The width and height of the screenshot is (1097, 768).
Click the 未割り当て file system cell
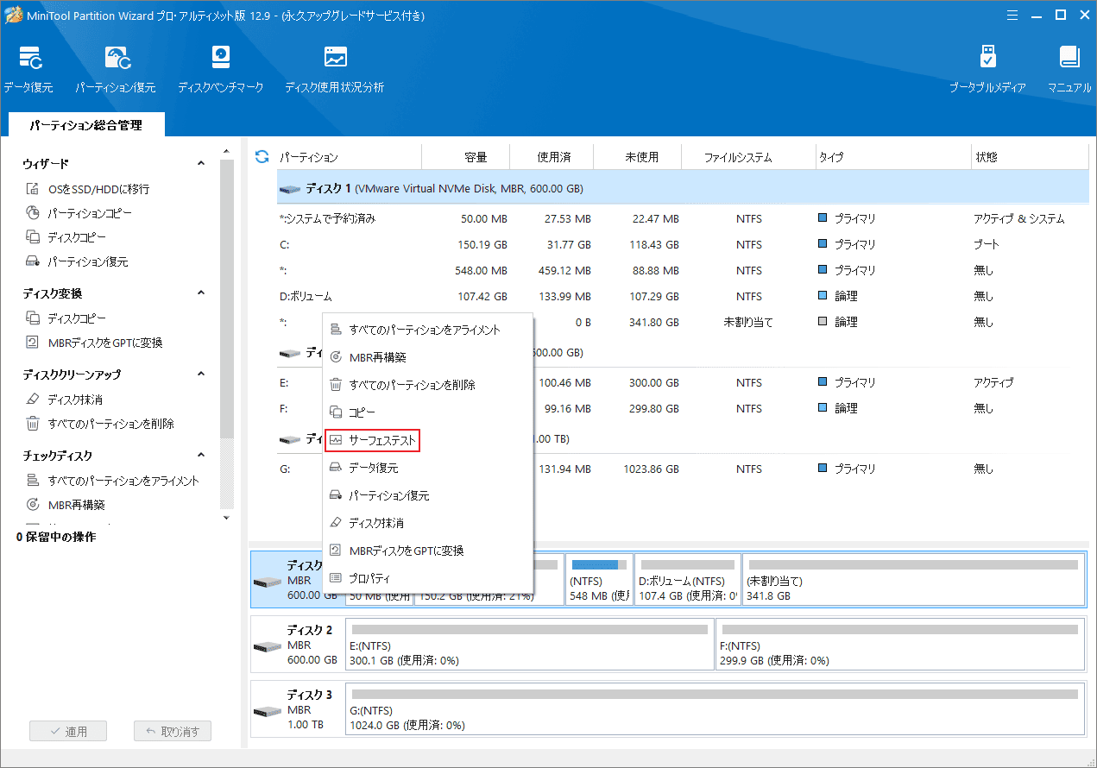[748, 322]
